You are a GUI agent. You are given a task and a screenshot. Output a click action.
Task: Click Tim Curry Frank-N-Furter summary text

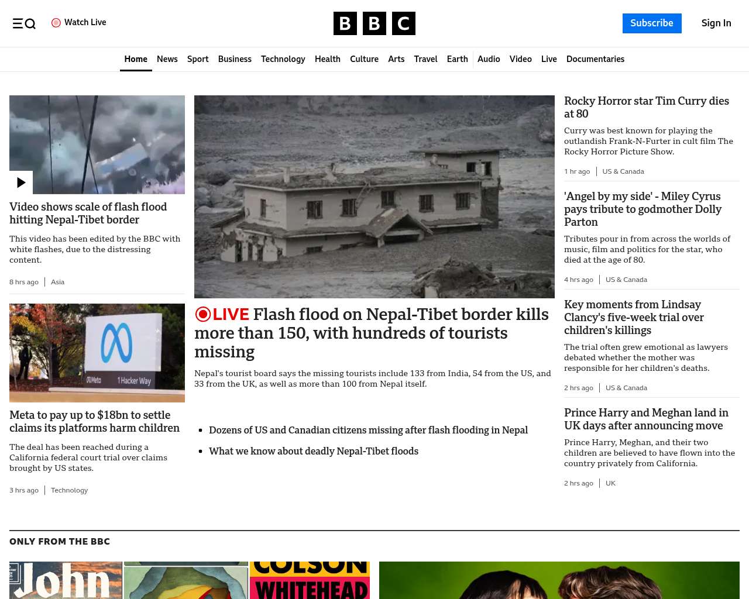point(648,141)
